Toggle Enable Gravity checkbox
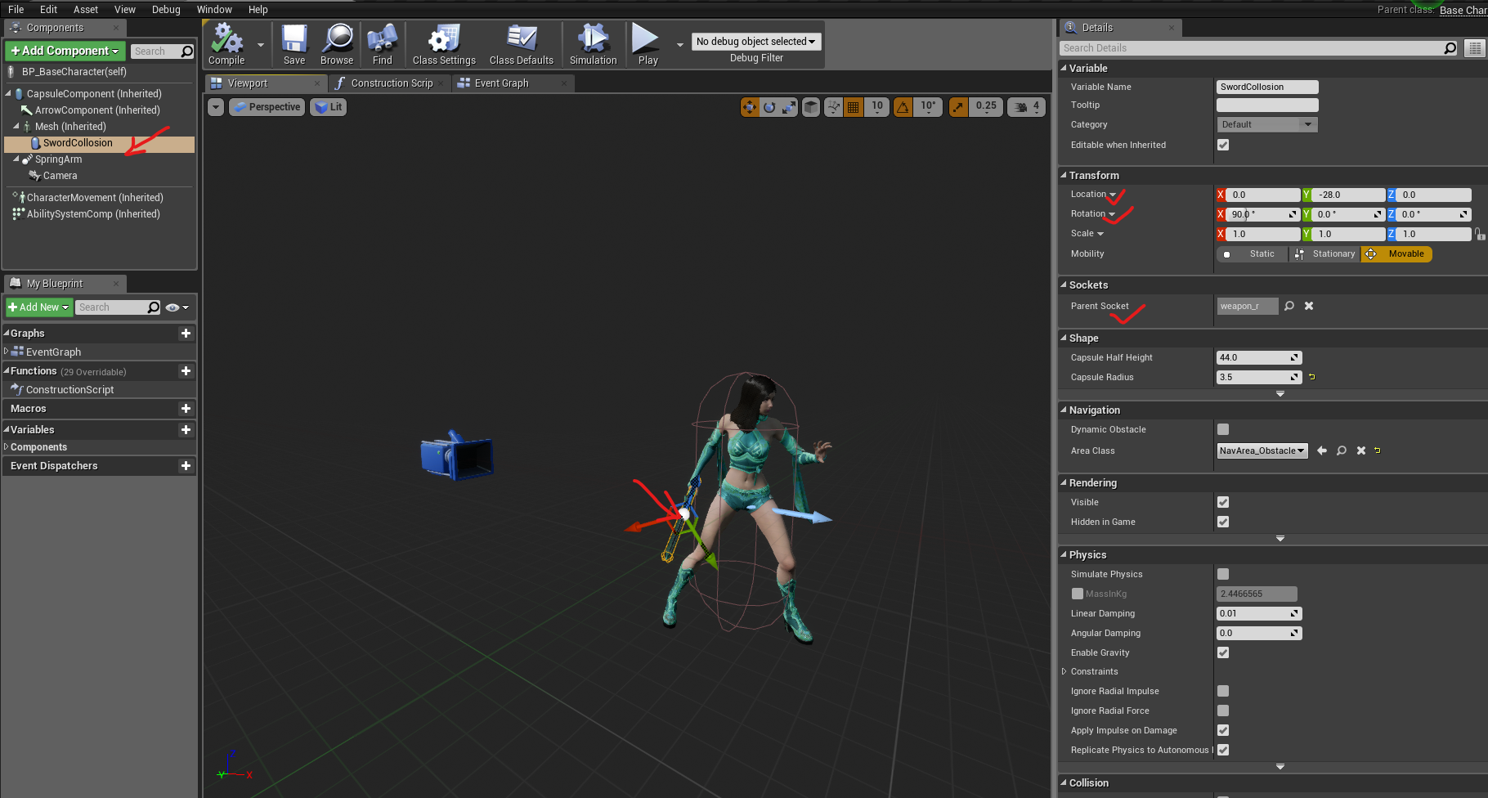This screenshot has width=1488, height=798. 1223,652
